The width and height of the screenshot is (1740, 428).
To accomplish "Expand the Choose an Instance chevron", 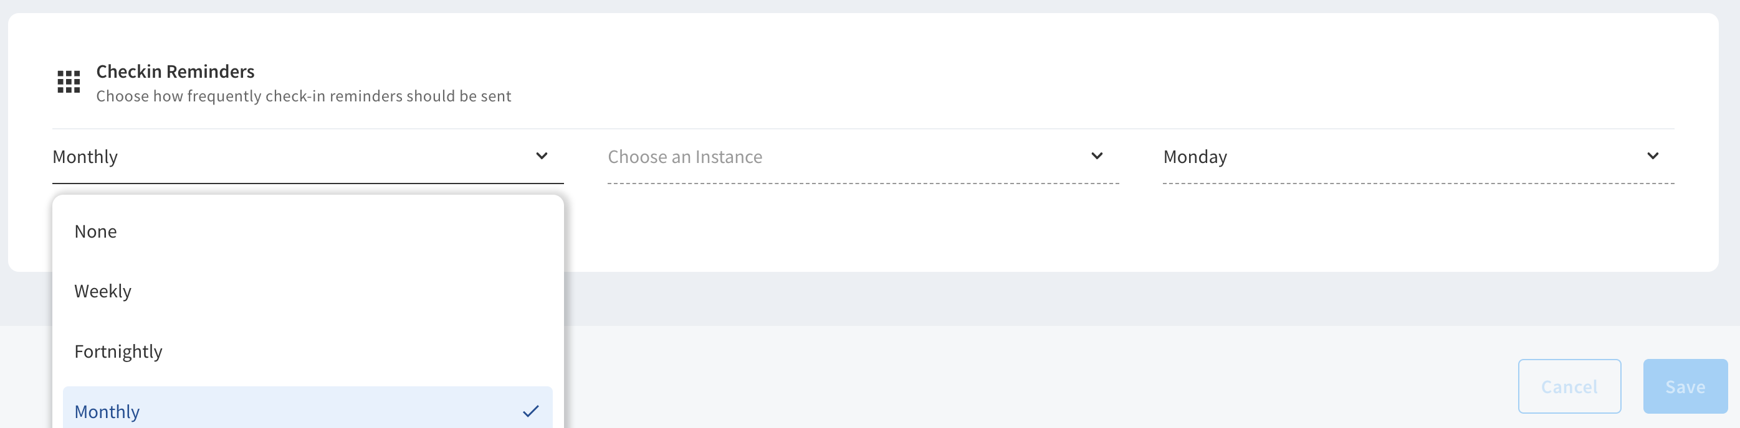I will (1097, 156).
